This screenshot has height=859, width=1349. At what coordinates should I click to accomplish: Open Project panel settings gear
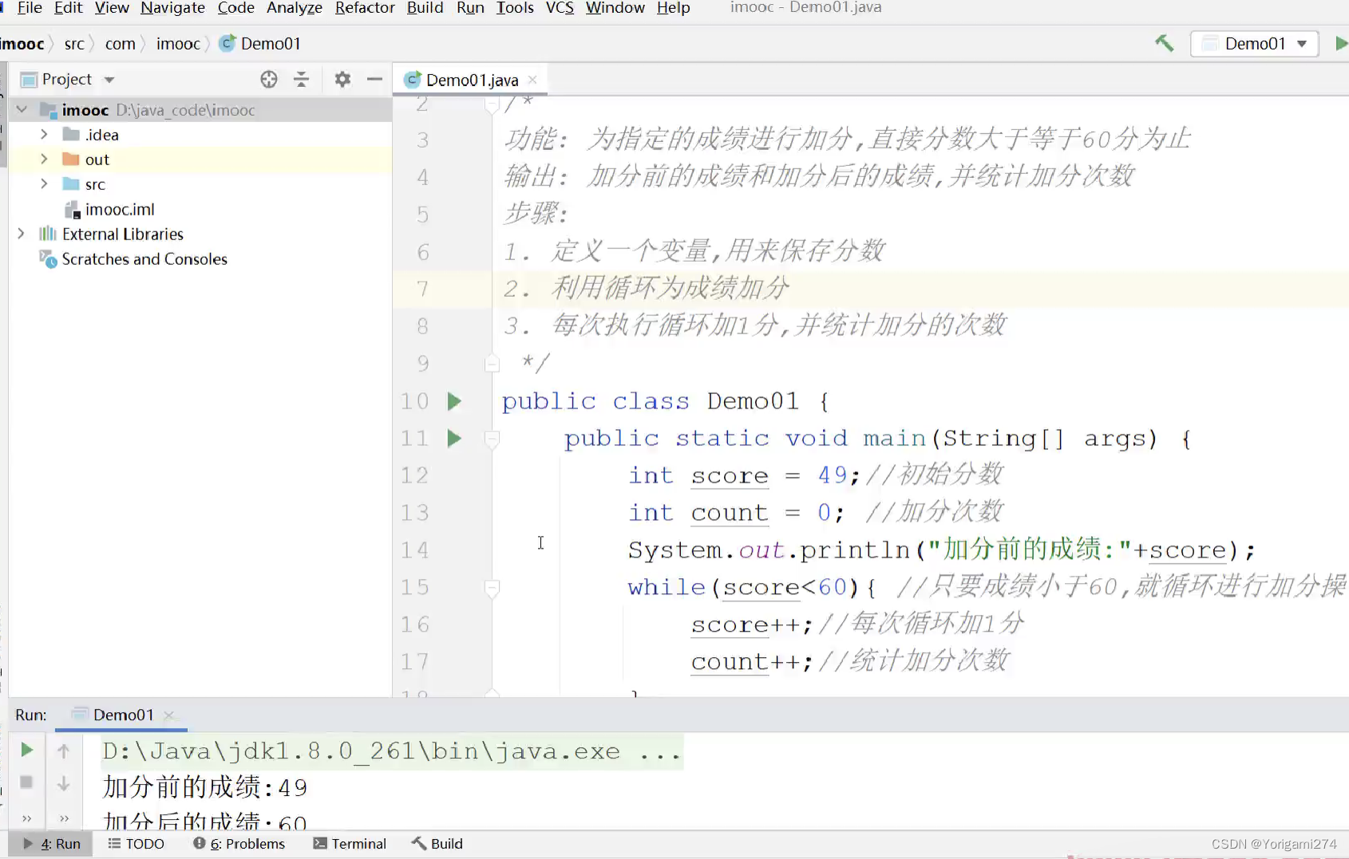(x=342, y=79)
